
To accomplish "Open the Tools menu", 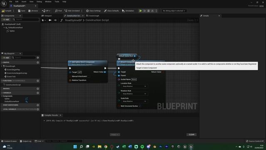I will [57, 2].
